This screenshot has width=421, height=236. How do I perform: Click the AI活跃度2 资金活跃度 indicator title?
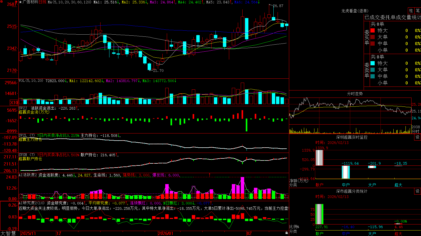tap(47, 175)
